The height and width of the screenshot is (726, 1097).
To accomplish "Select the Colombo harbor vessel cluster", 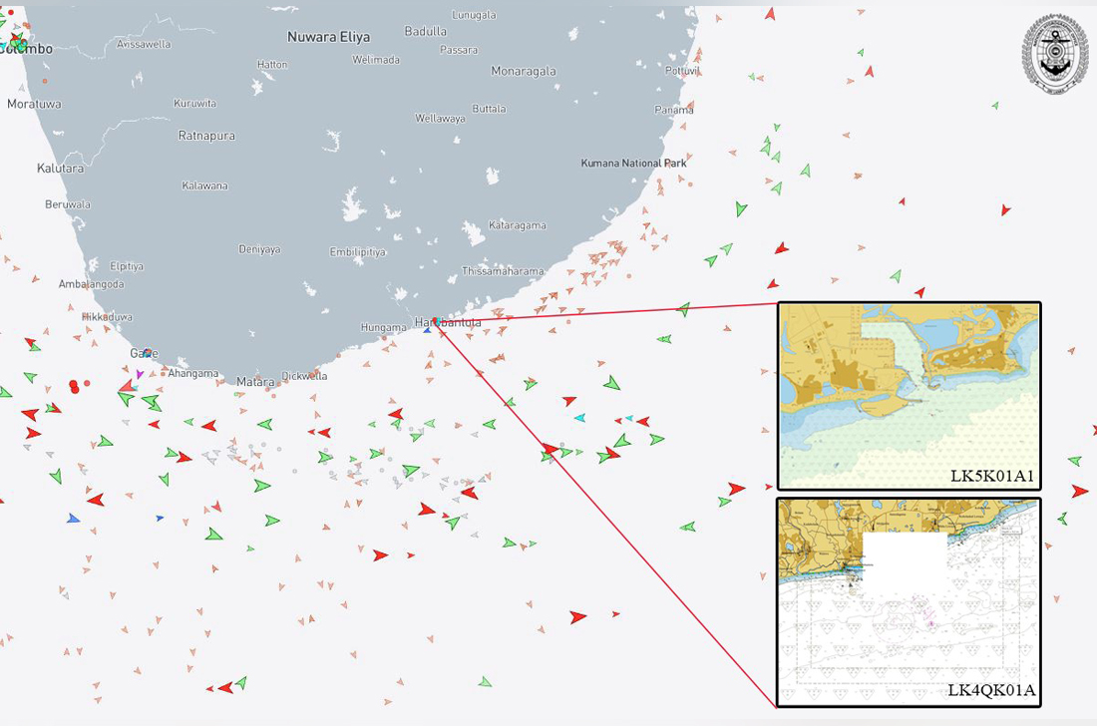I will coord(17,42).
